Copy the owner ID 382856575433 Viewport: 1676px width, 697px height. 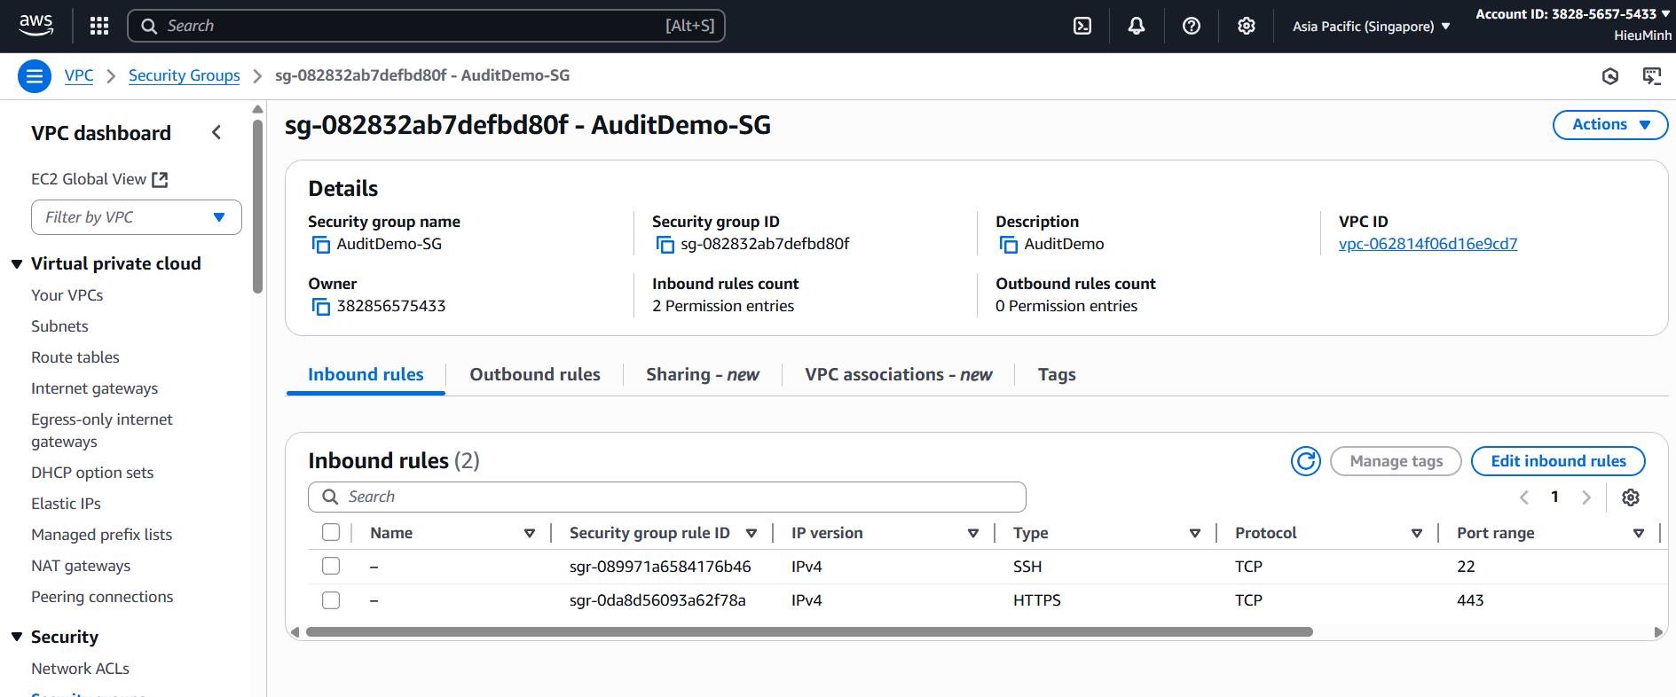coord(320,307)
